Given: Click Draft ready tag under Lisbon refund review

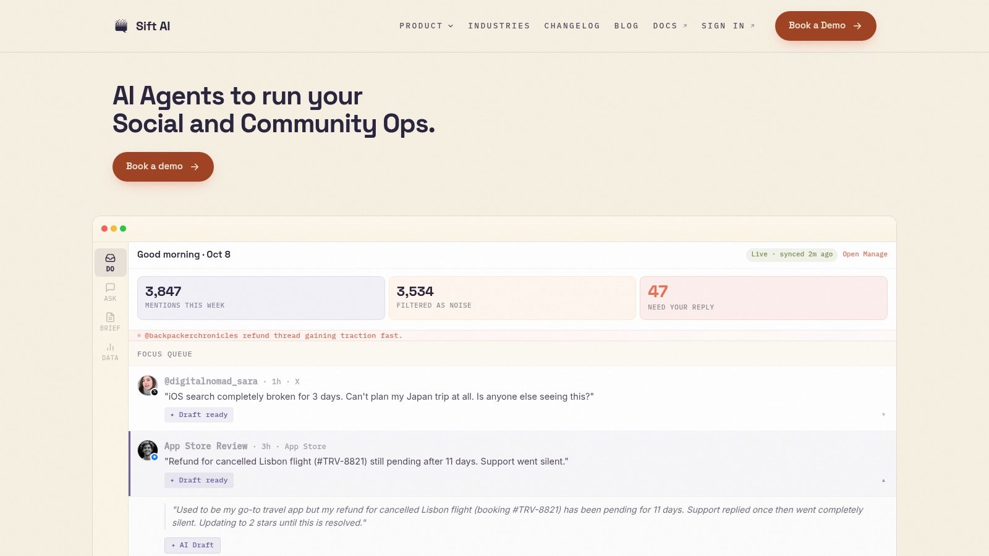Looking at the screenshot, I should (199, 481).
